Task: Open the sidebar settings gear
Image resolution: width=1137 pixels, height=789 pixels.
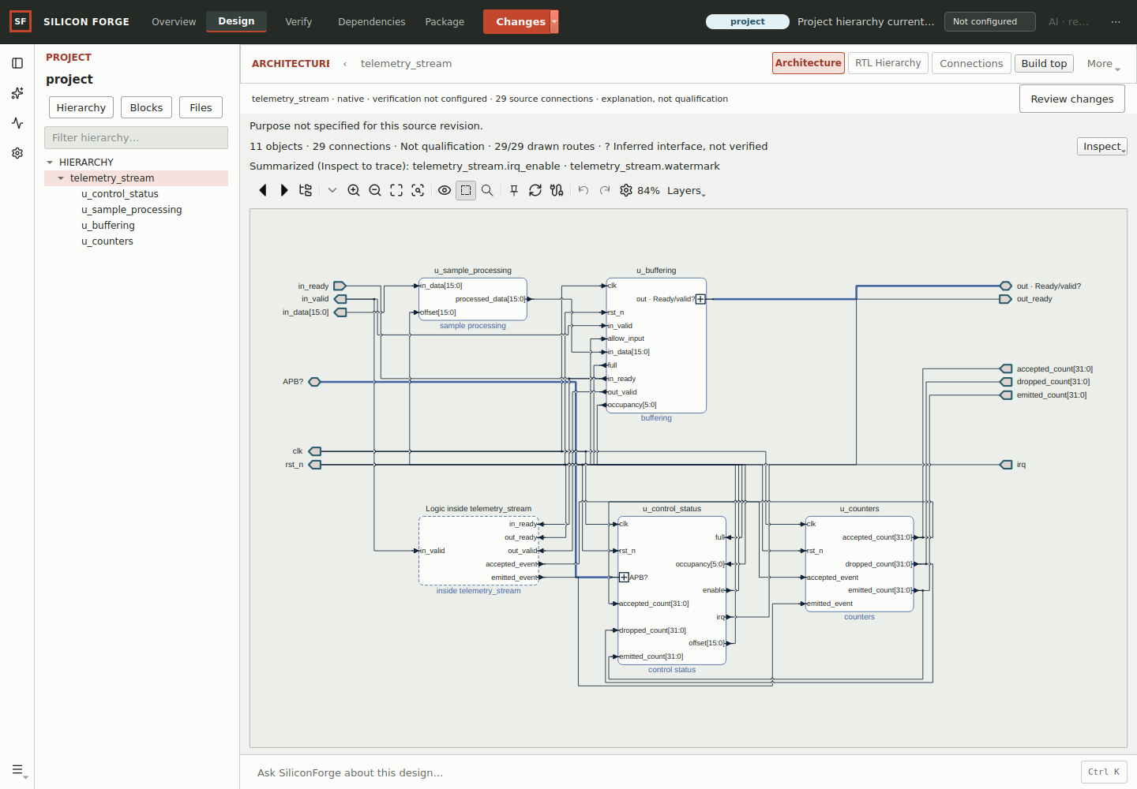Action: [17, 153]
